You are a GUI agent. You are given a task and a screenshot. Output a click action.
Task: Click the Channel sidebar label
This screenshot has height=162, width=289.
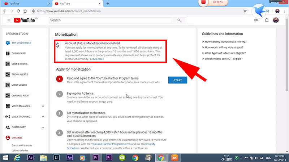pos(17,138)
